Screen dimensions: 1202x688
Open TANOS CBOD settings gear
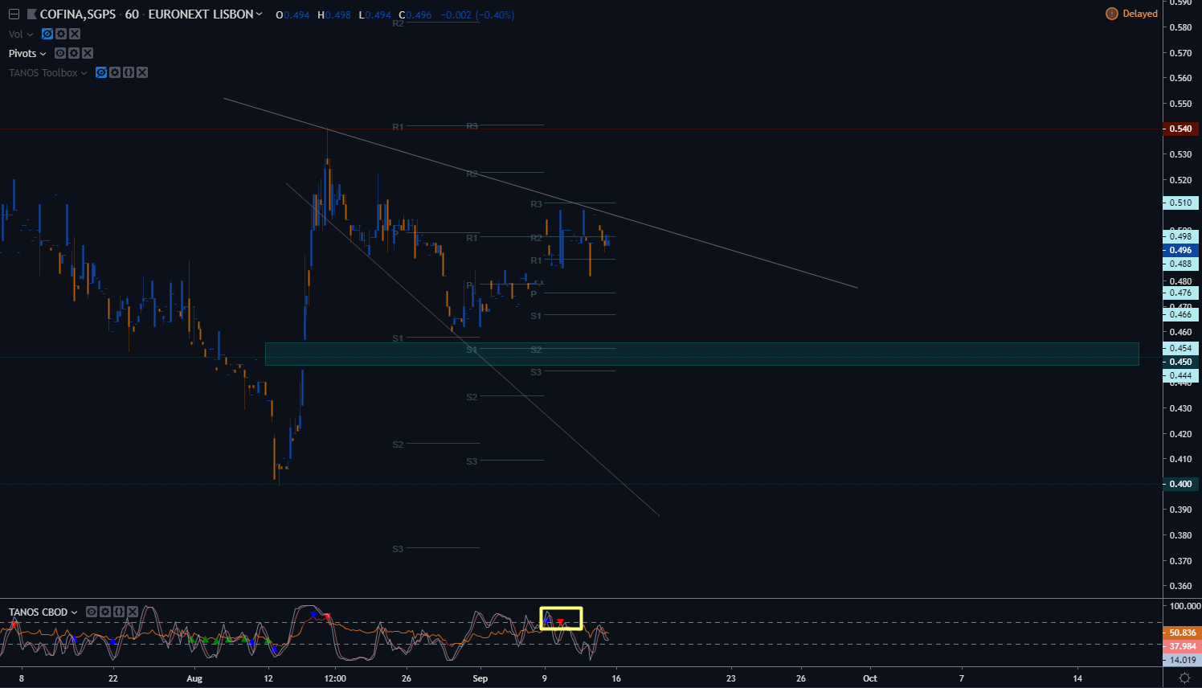coord(105,612)
